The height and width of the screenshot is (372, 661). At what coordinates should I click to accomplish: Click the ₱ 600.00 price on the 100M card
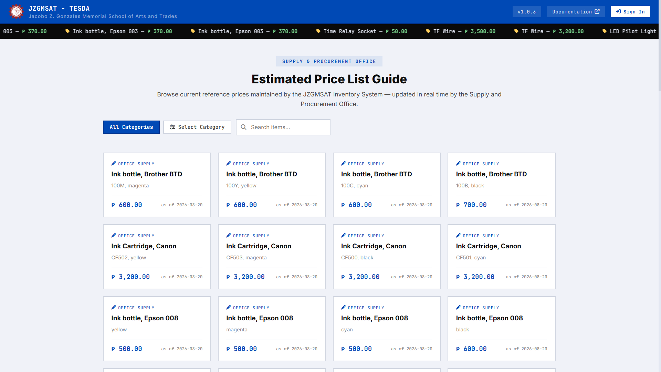[127, 205]
